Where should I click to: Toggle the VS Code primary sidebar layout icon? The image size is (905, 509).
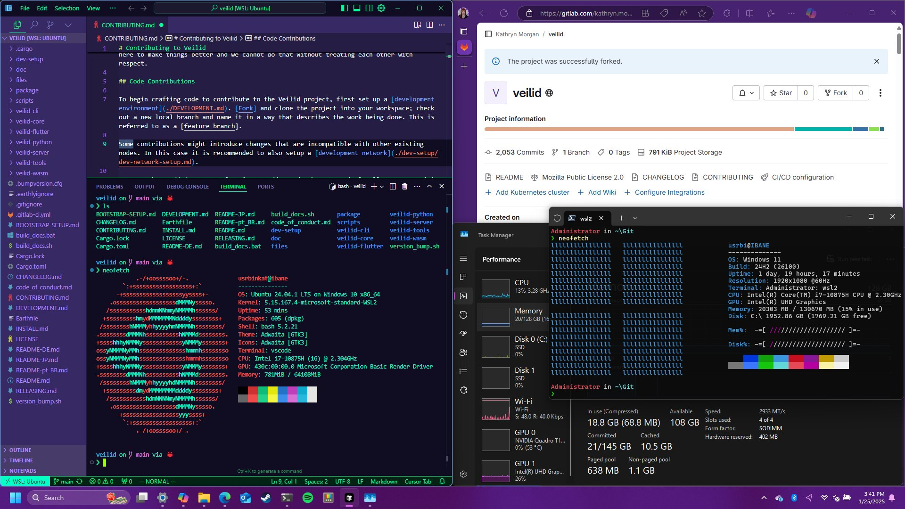345,8
